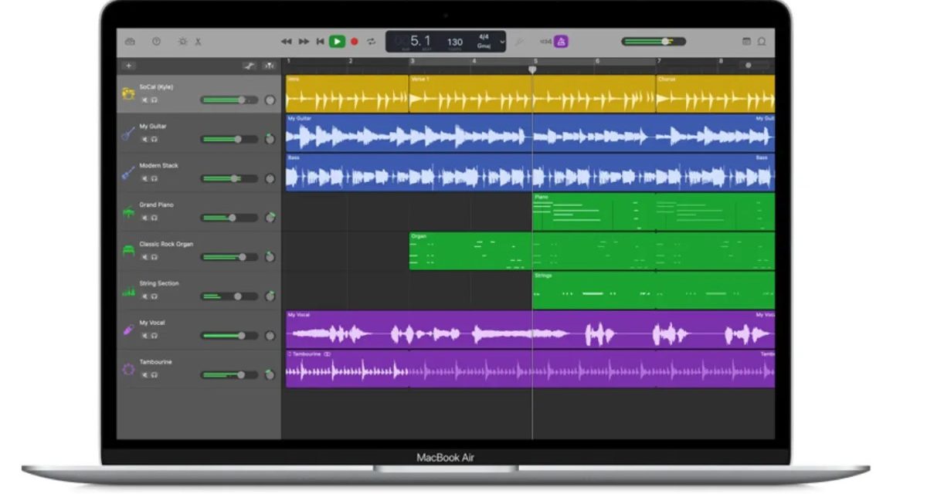Click the red Record button

[355, 42]
